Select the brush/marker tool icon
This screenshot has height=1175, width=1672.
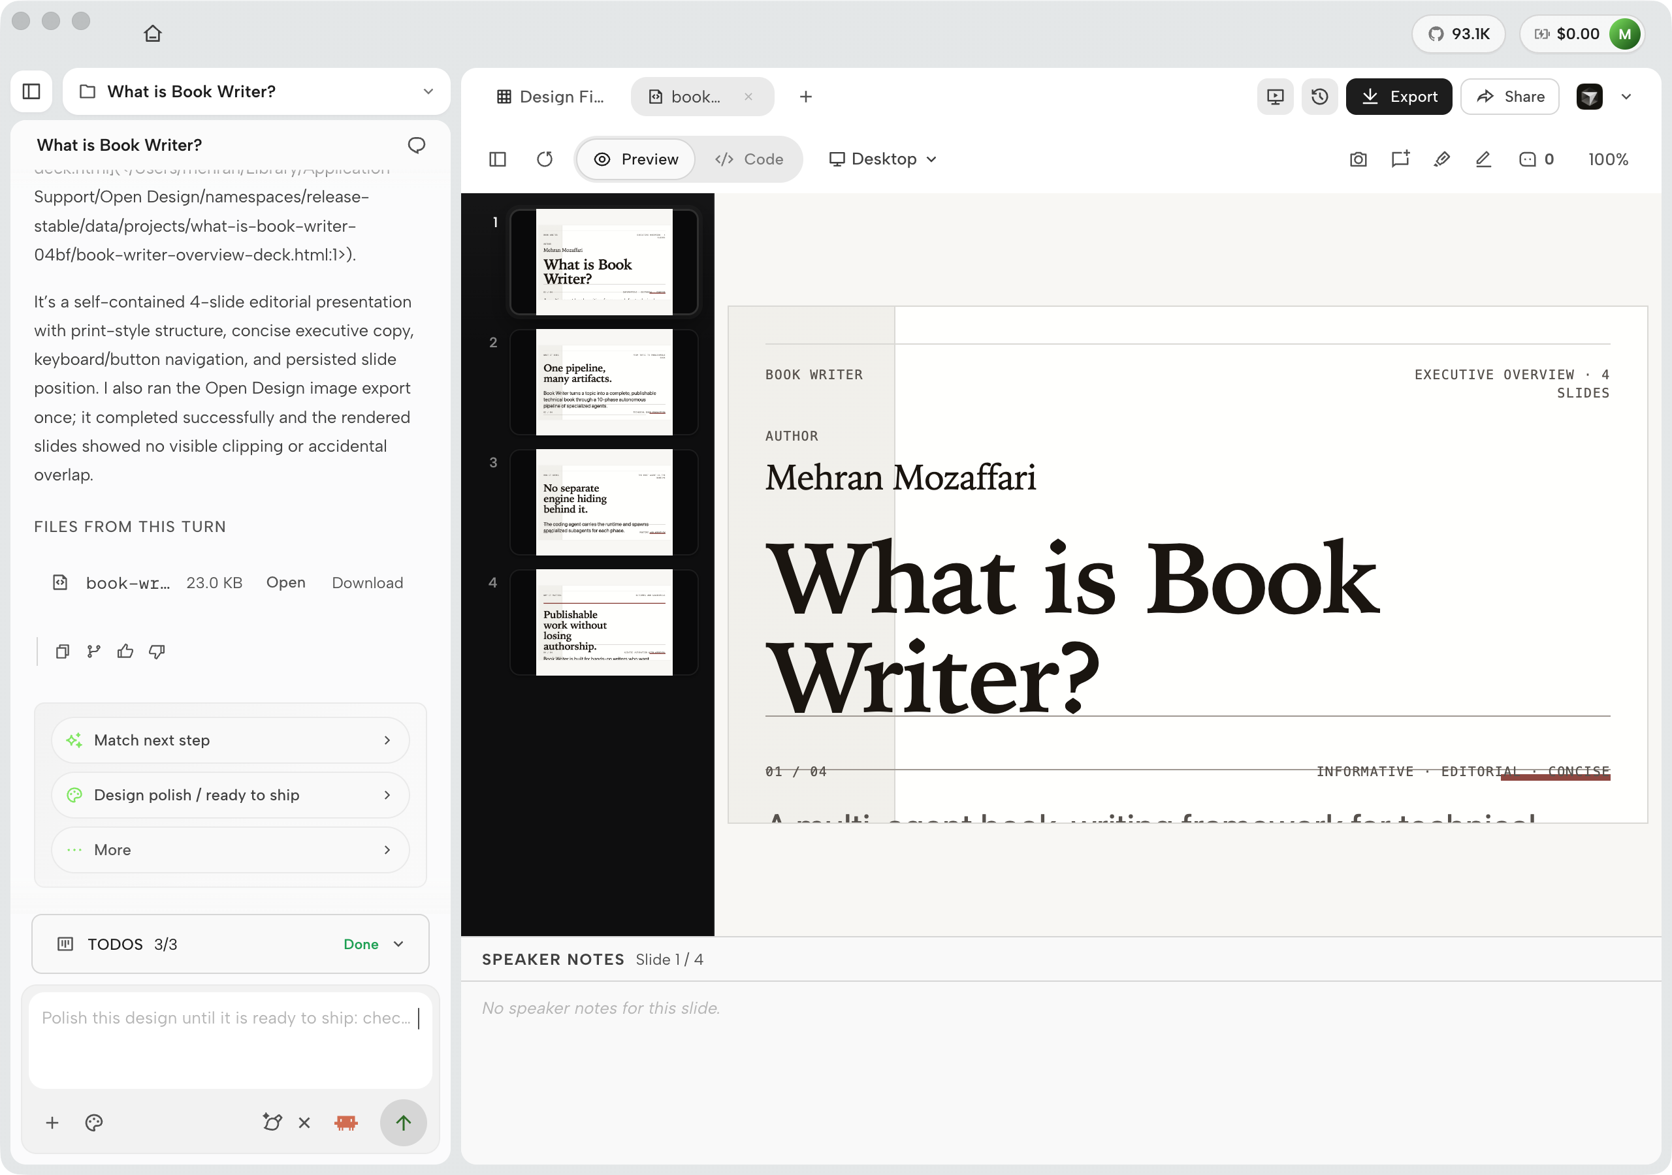pyautogui.click(x=1442, y=159)
